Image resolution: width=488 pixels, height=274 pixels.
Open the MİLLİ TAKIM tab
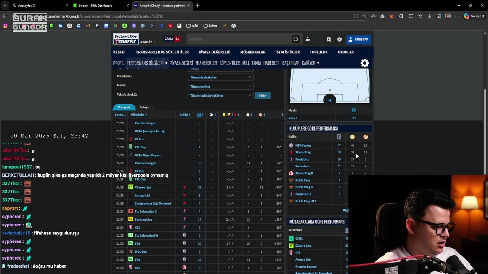[252, 63]
